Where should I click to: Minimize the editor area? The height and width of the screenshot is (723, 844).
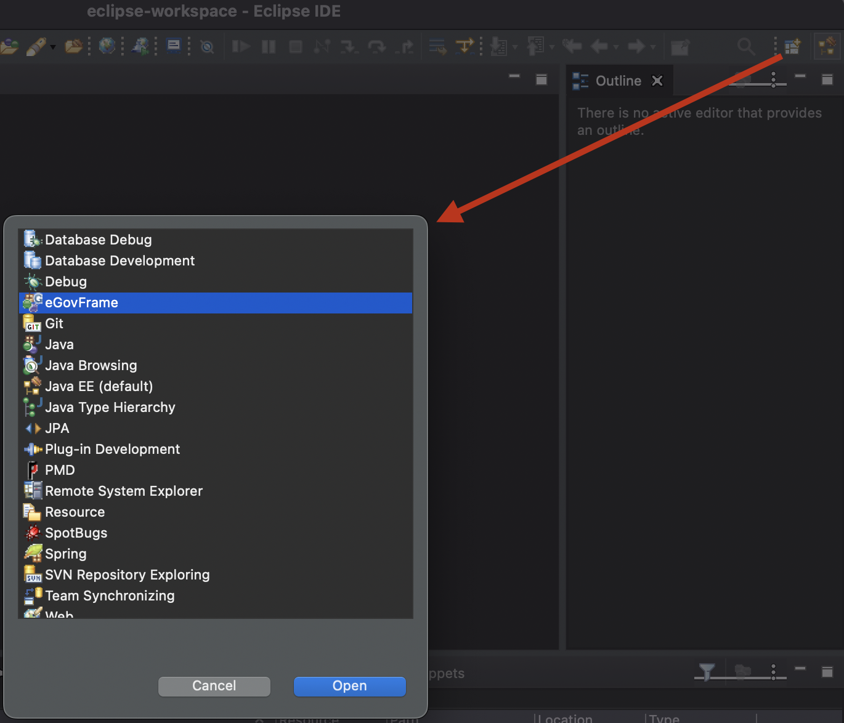514,76
